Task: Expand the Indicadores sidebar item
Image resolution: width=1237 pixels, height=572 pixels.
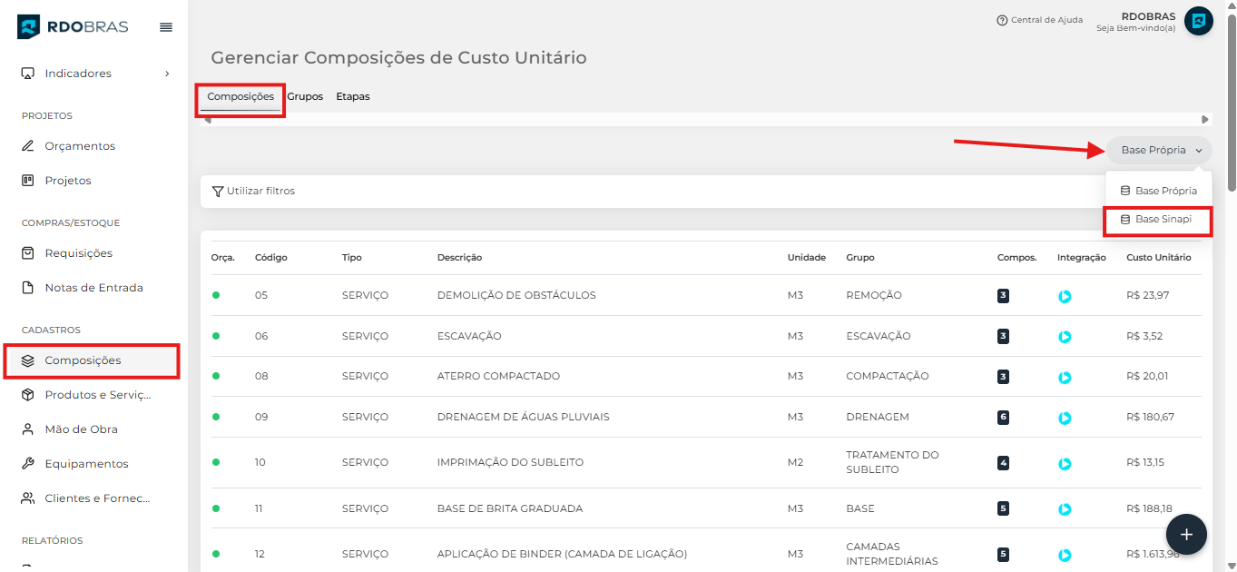Action: [x=95, y=74]
